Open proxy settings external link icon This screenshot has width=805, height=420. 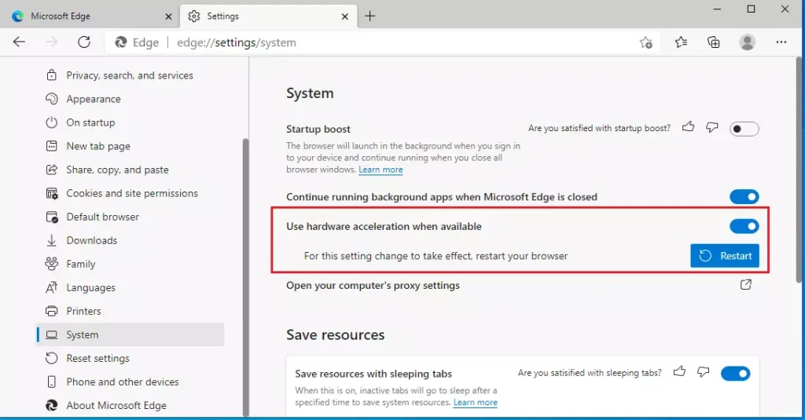pos(746,285)
